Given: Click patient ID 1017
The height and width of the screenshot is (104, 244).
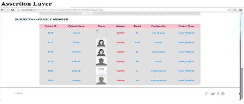Looking at the screenshot, I should 50,42.
